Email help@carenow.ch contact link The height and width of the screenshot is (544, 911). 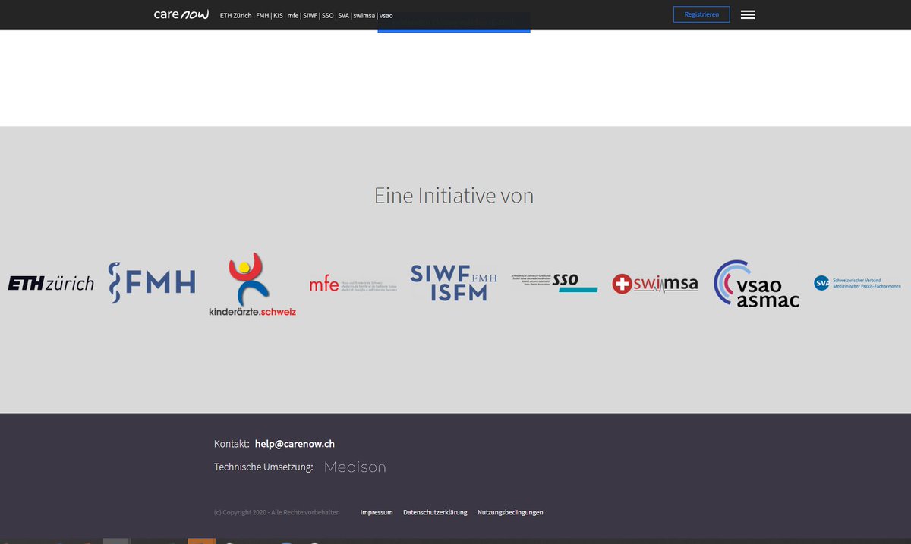(x=295, y=444)
